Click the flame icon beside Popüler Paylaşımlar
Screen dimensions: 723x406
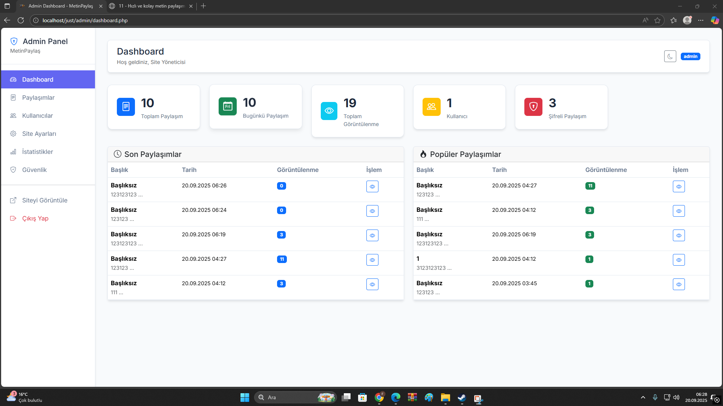coord(423,154)
